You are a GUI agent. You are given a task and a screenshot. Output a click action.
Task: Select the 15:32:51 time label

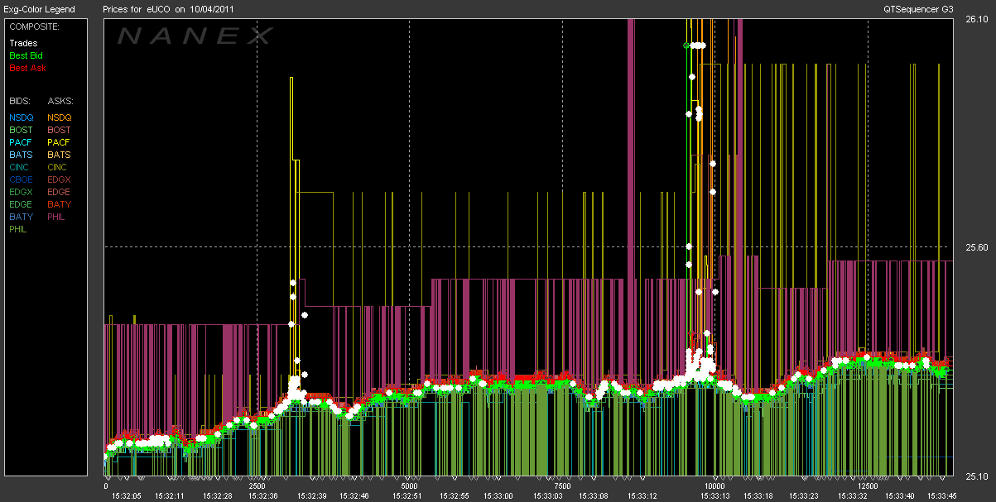[x=407, y=495]
